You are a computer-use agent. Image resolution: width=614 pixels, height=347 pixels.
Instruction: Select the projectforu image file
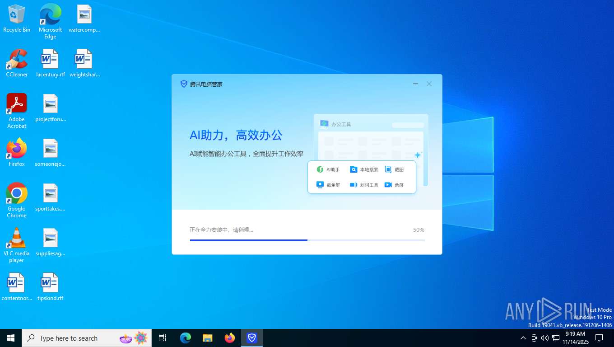[x=50, y=108]
